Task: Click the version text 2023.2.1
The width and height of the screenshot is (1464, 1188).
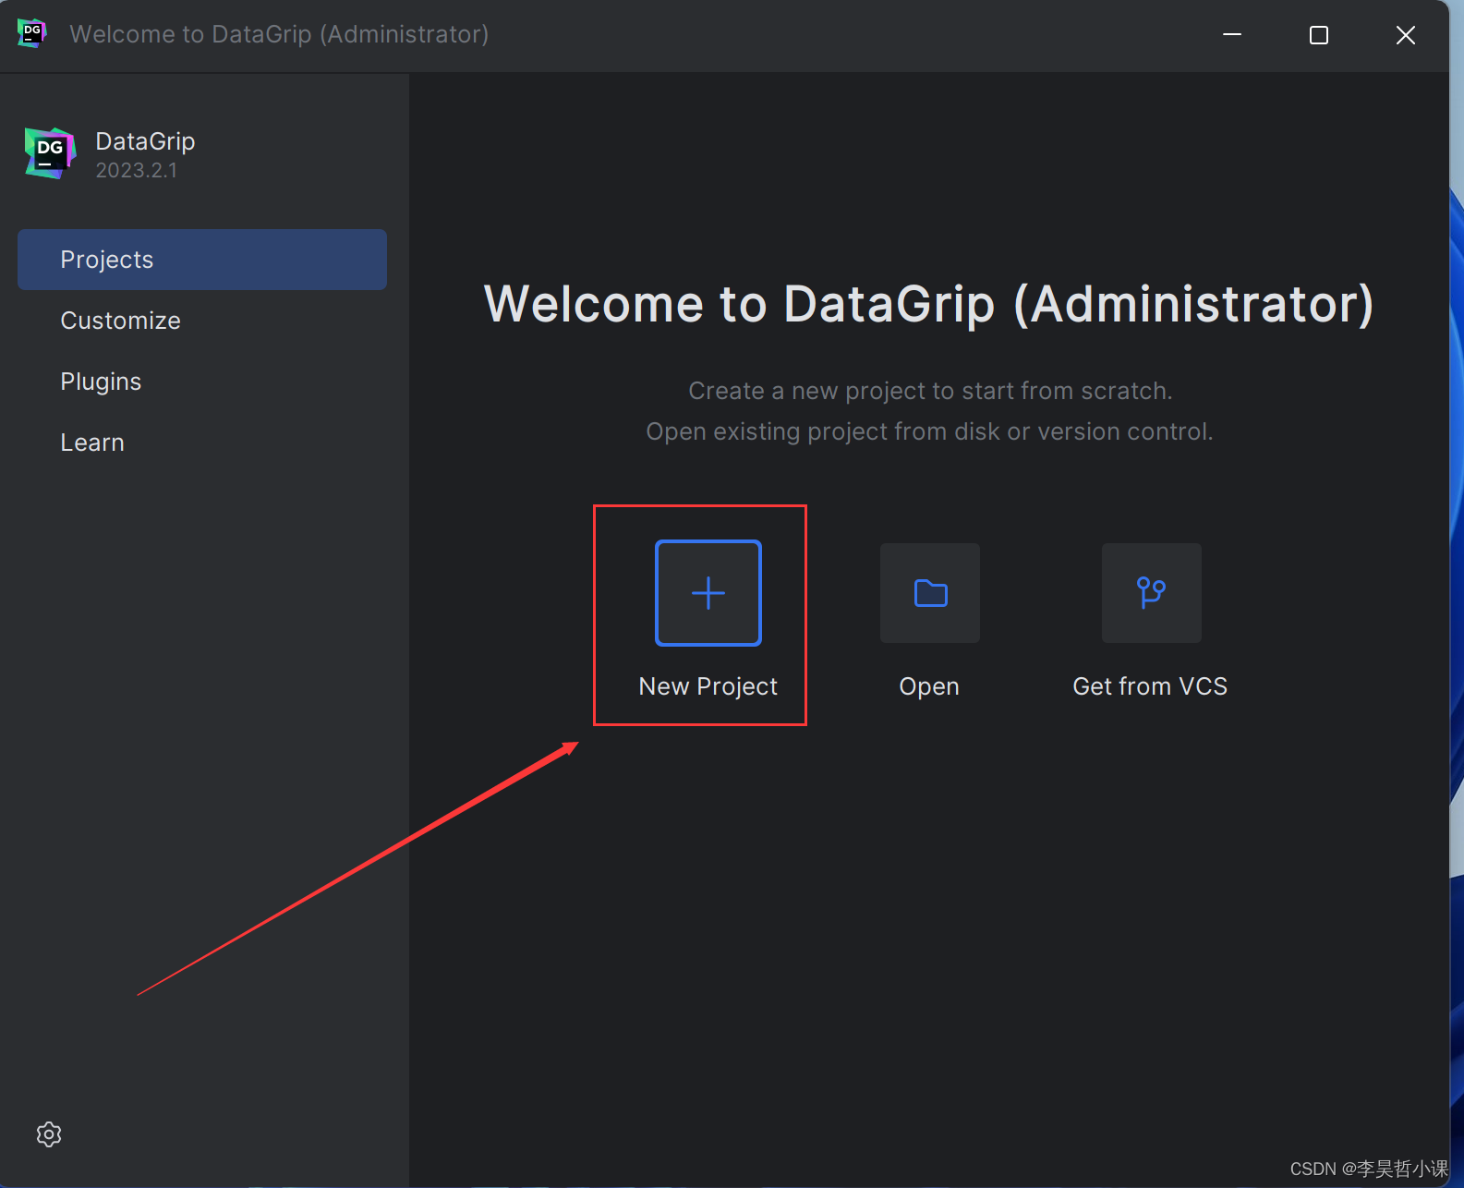Action: 136,170
